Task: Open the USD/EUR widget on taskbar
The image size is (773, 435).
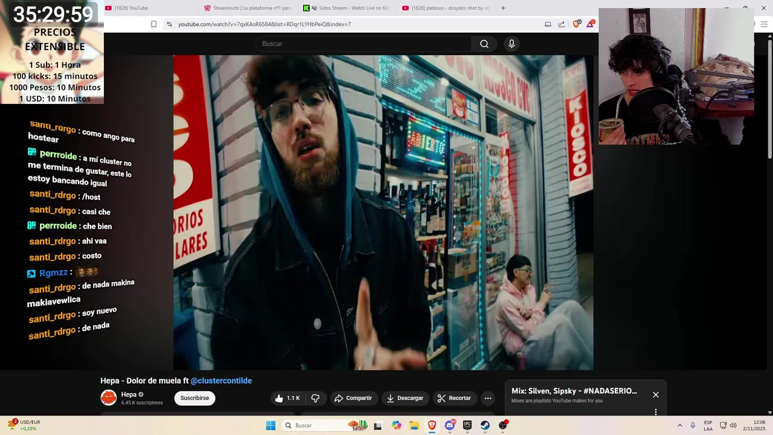Action: click(x=24, y=425)
